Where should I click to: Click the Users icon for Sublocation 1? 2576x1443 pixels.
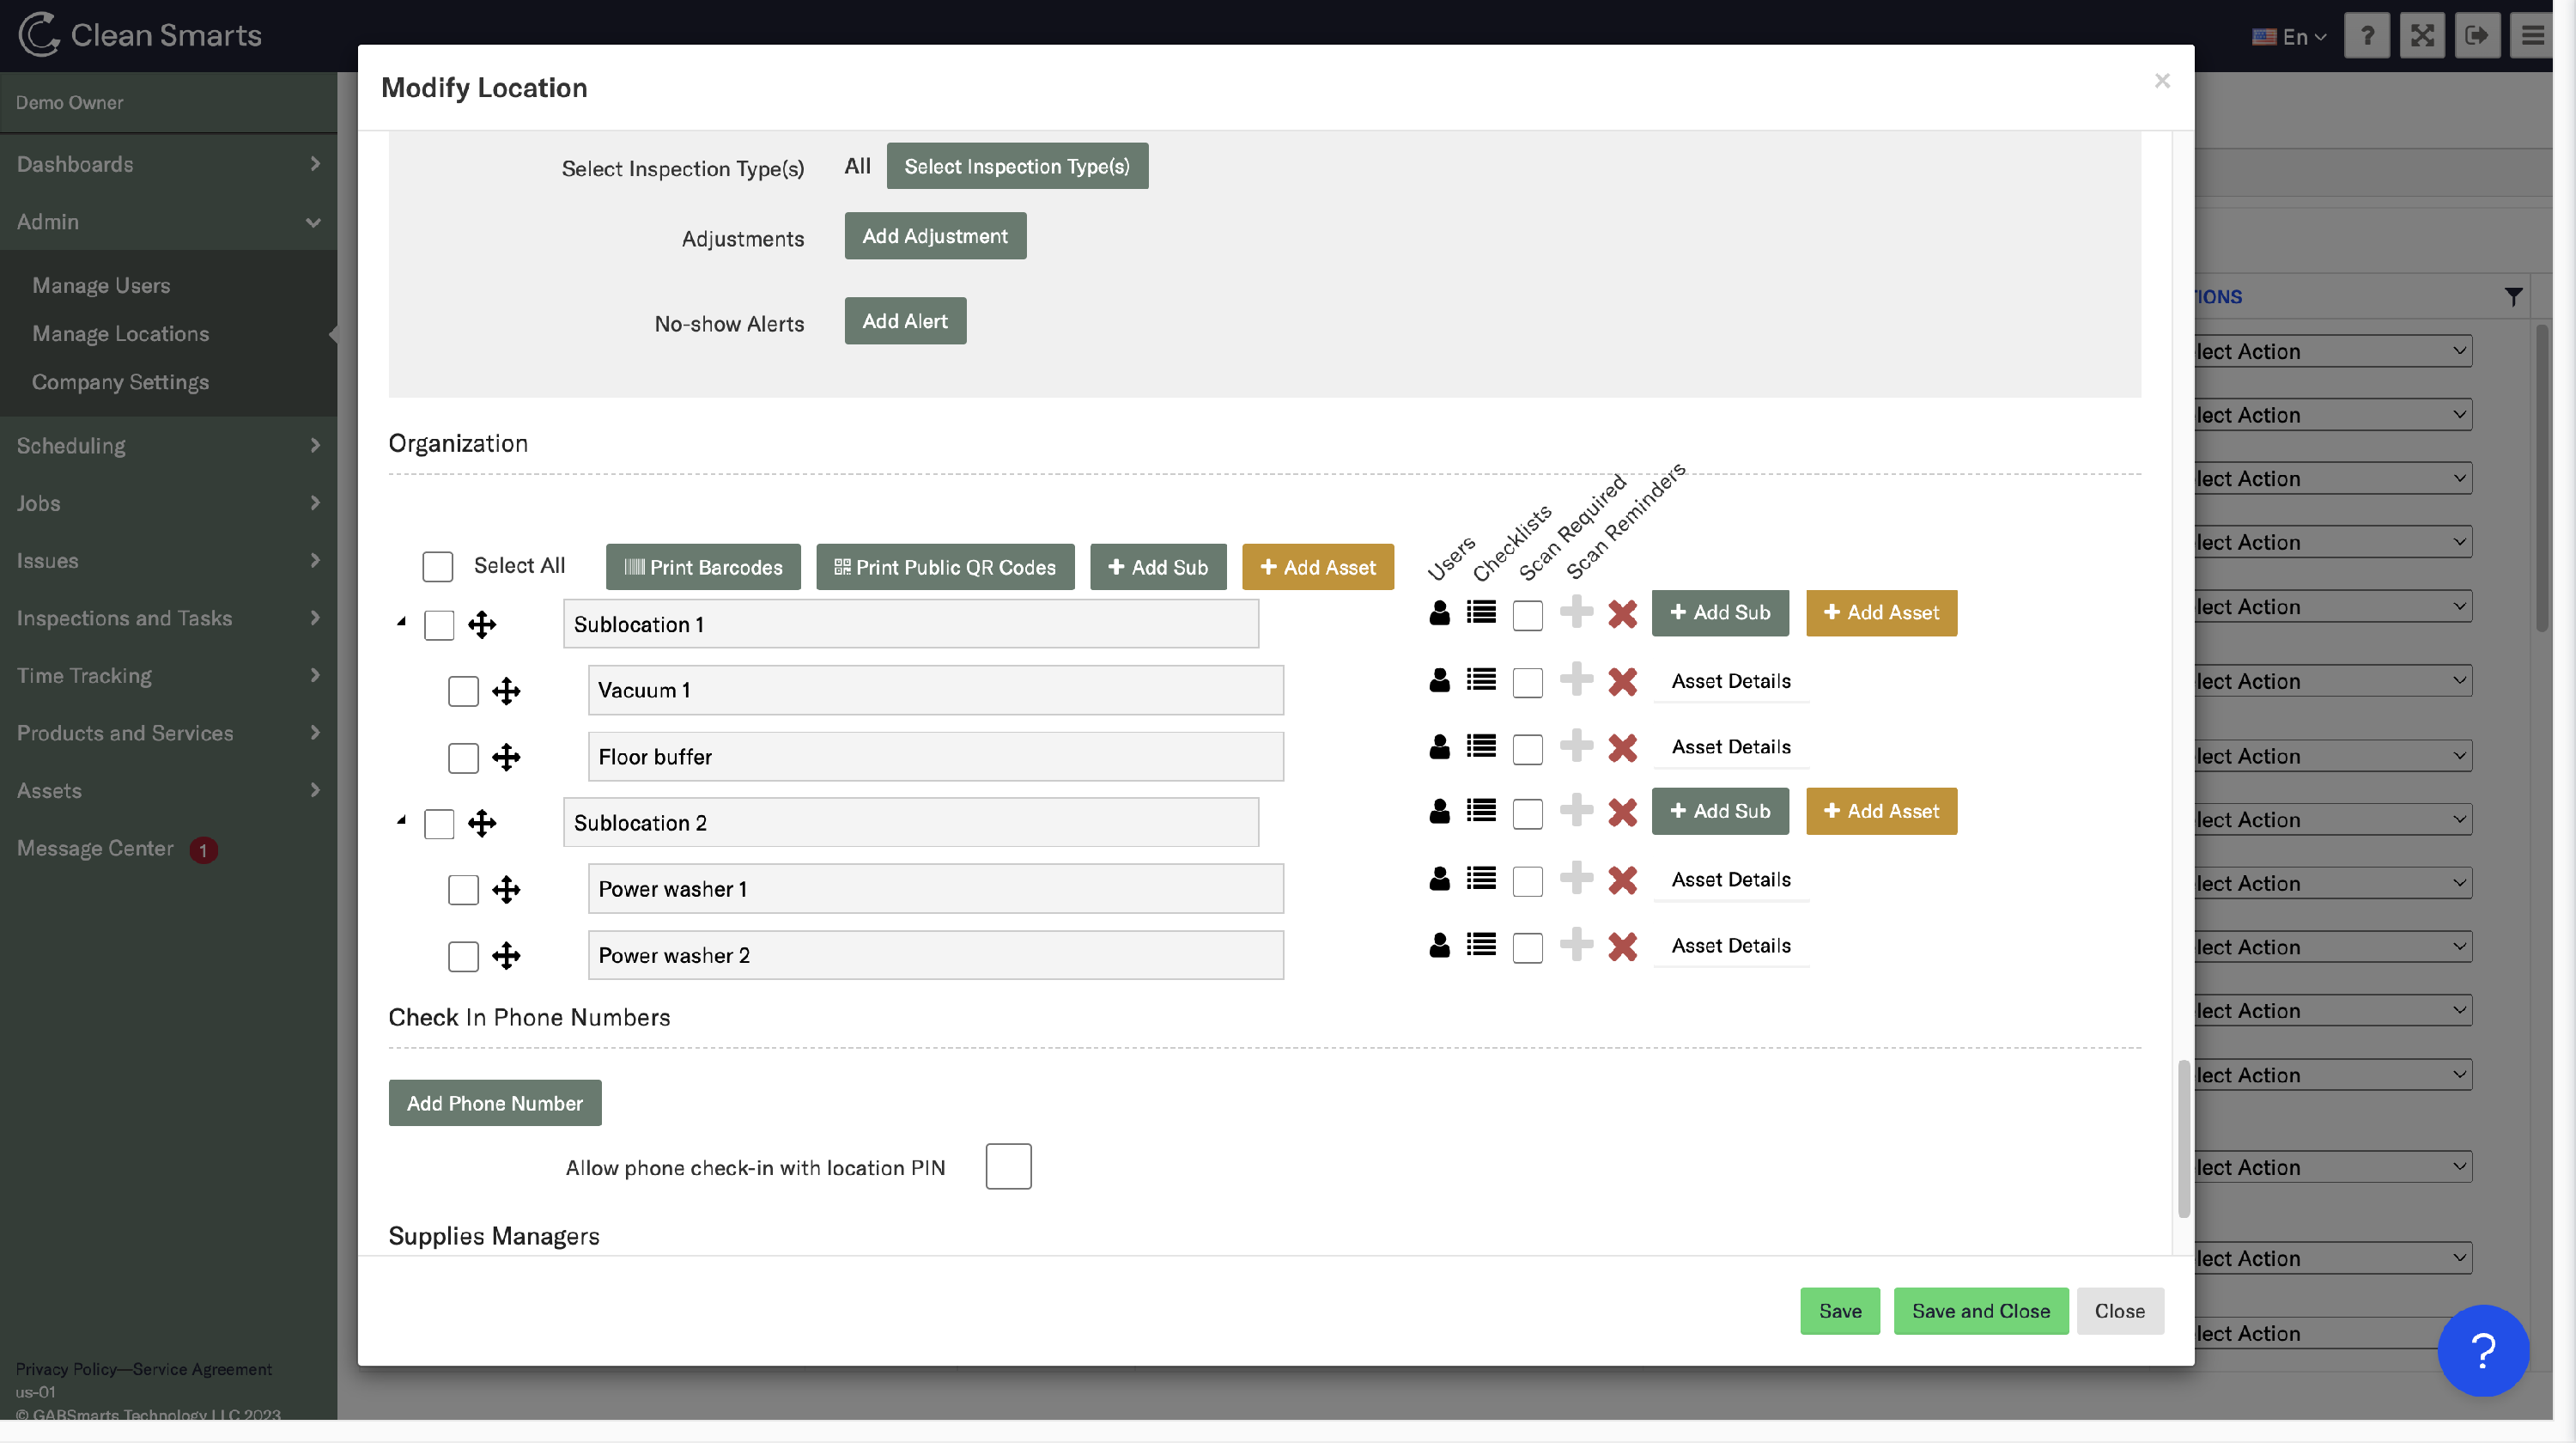(1439, 613)
